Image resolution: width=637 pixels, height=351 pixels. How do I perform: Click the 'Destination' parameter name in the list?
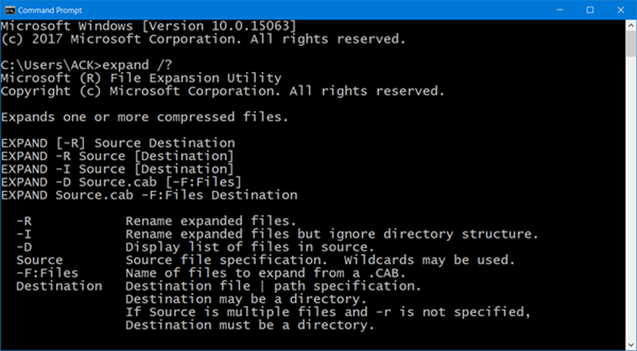click(59, 286)
